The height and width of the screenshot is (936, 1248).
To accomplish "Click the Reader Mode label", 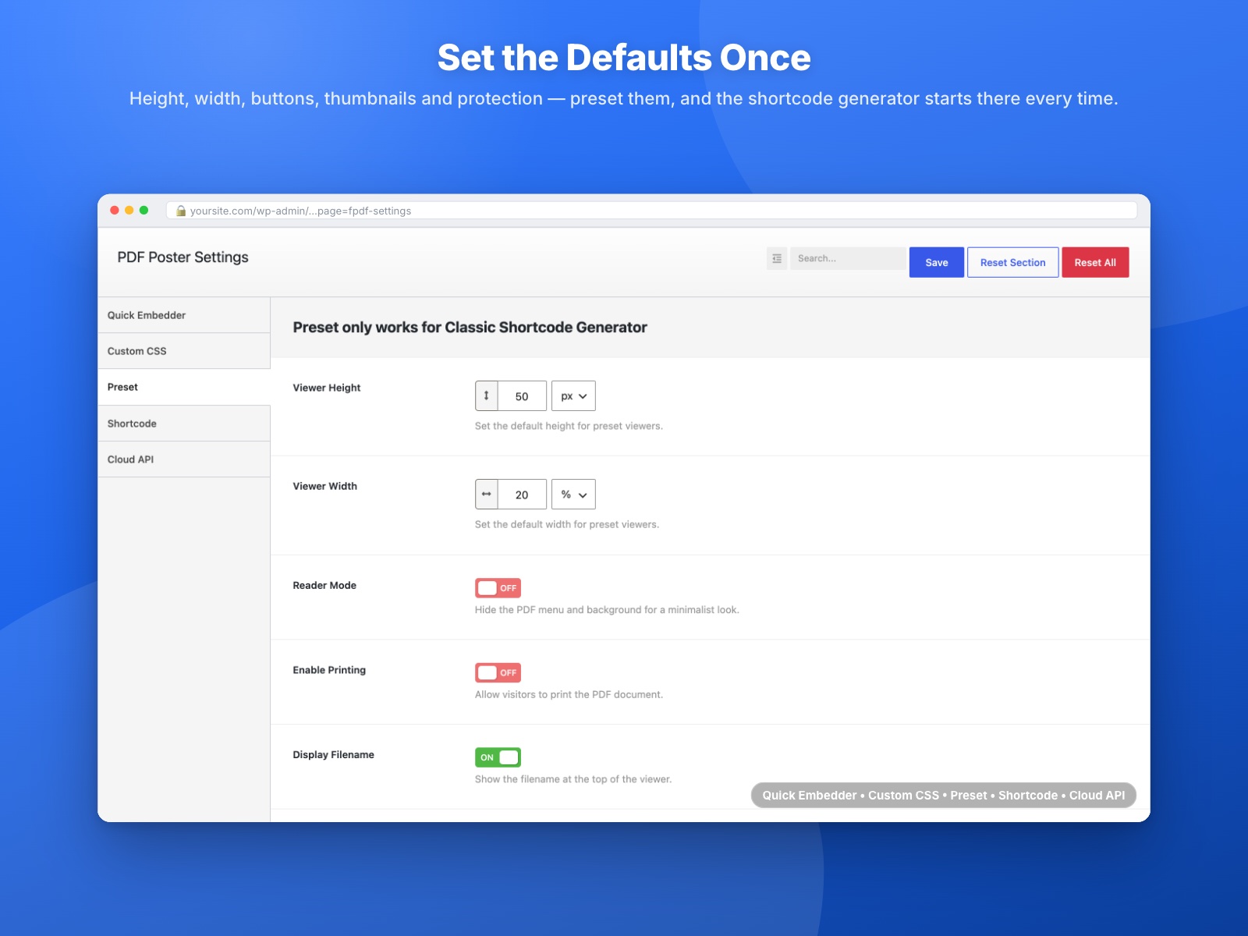I will (324, 585).
